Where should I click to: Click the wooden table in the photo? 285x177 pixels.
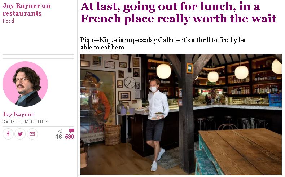coord(240,151)
